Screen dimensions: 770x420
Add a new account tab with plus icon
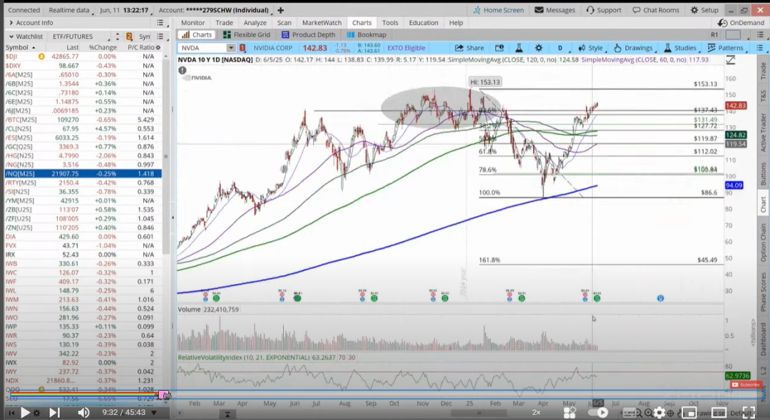coord(280,10)
